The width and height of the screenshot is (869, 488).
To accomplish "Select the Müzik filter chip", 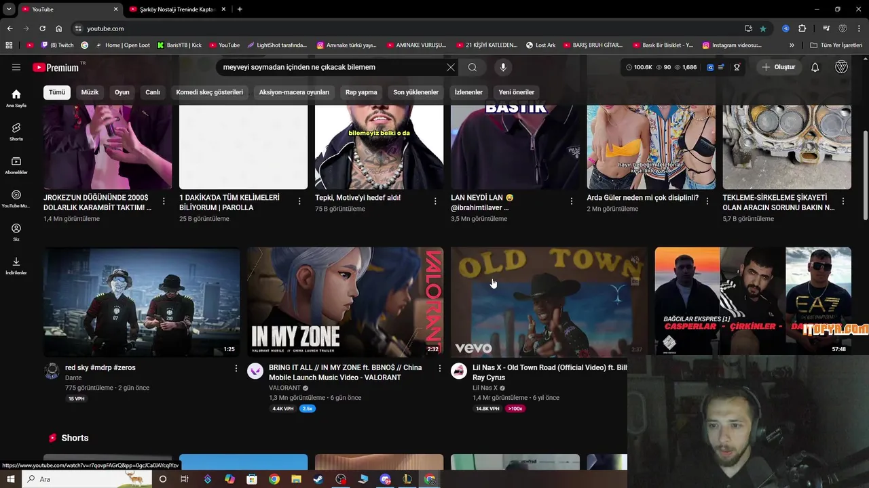I will pyautogui.click(x=90, y=92).
